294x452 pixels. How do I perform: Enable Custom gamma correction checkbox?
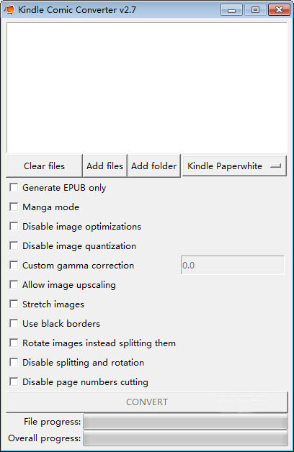14,265
